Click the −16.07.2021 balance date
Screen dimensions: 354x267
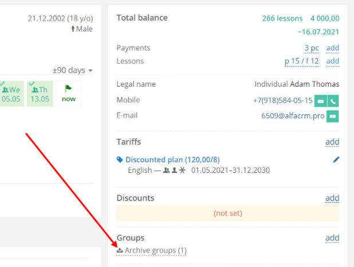pyautogui.click(x=318, y=32)
